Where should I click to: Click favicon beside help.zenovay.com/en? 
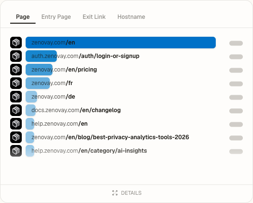click(16, 124)
